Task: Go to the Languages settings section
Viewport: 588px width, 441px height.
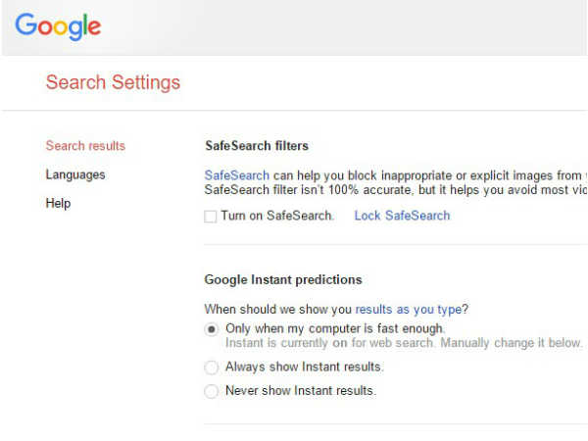Action: 75,174
